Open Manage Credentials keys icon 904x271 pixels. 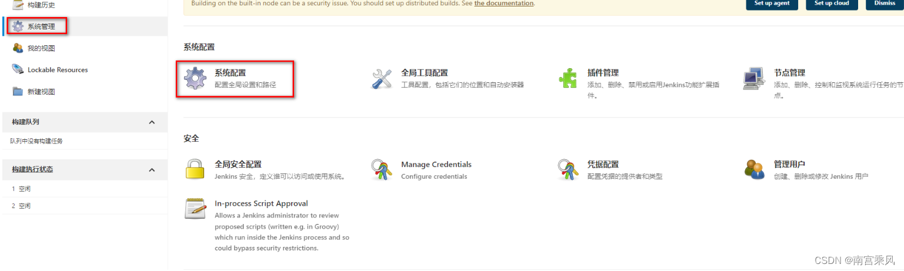point(382,169)
